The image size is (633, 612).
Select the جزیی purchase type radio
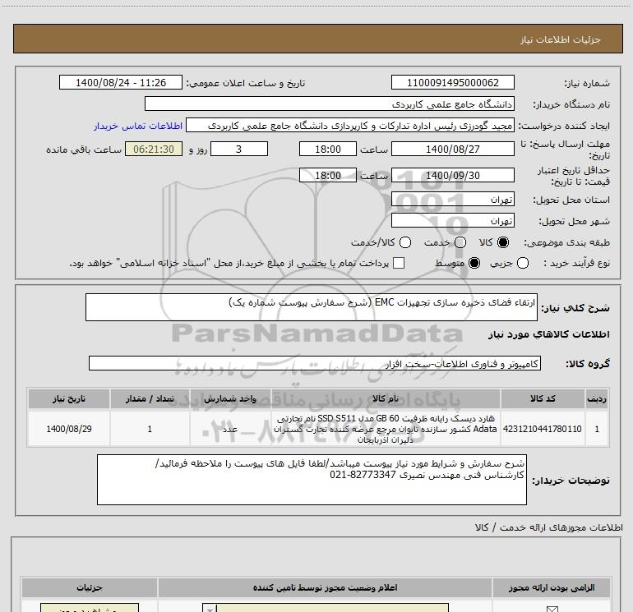522,263
